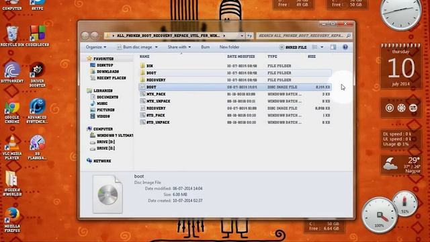Click the power button gadget icon
This screenshot has width=430, height=242.
pos(390,108)
